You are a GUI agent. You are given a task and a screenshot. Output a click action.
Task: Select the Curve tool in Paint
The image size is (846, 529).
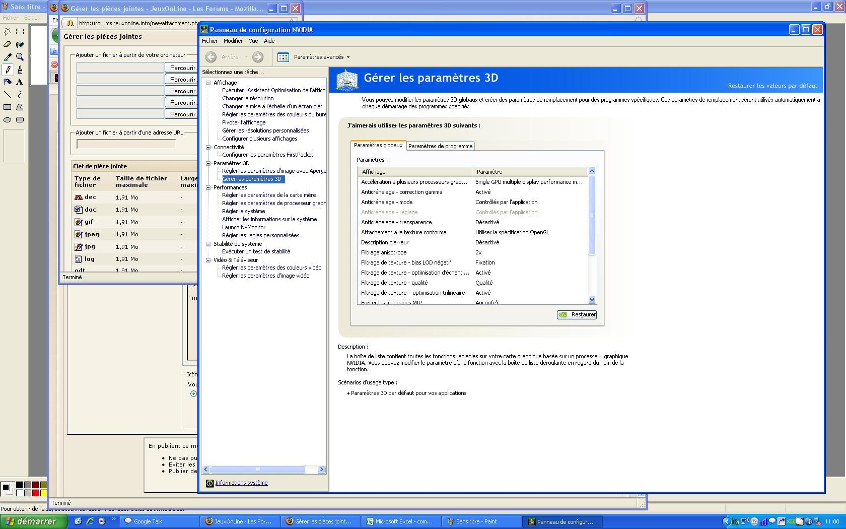pos(20,94)
